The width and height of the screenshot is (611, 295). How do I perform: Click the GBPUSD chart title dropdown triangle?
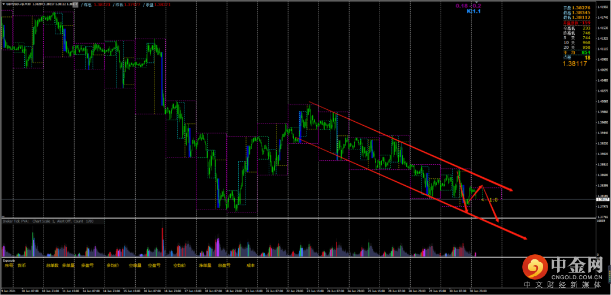pos(3,5)
